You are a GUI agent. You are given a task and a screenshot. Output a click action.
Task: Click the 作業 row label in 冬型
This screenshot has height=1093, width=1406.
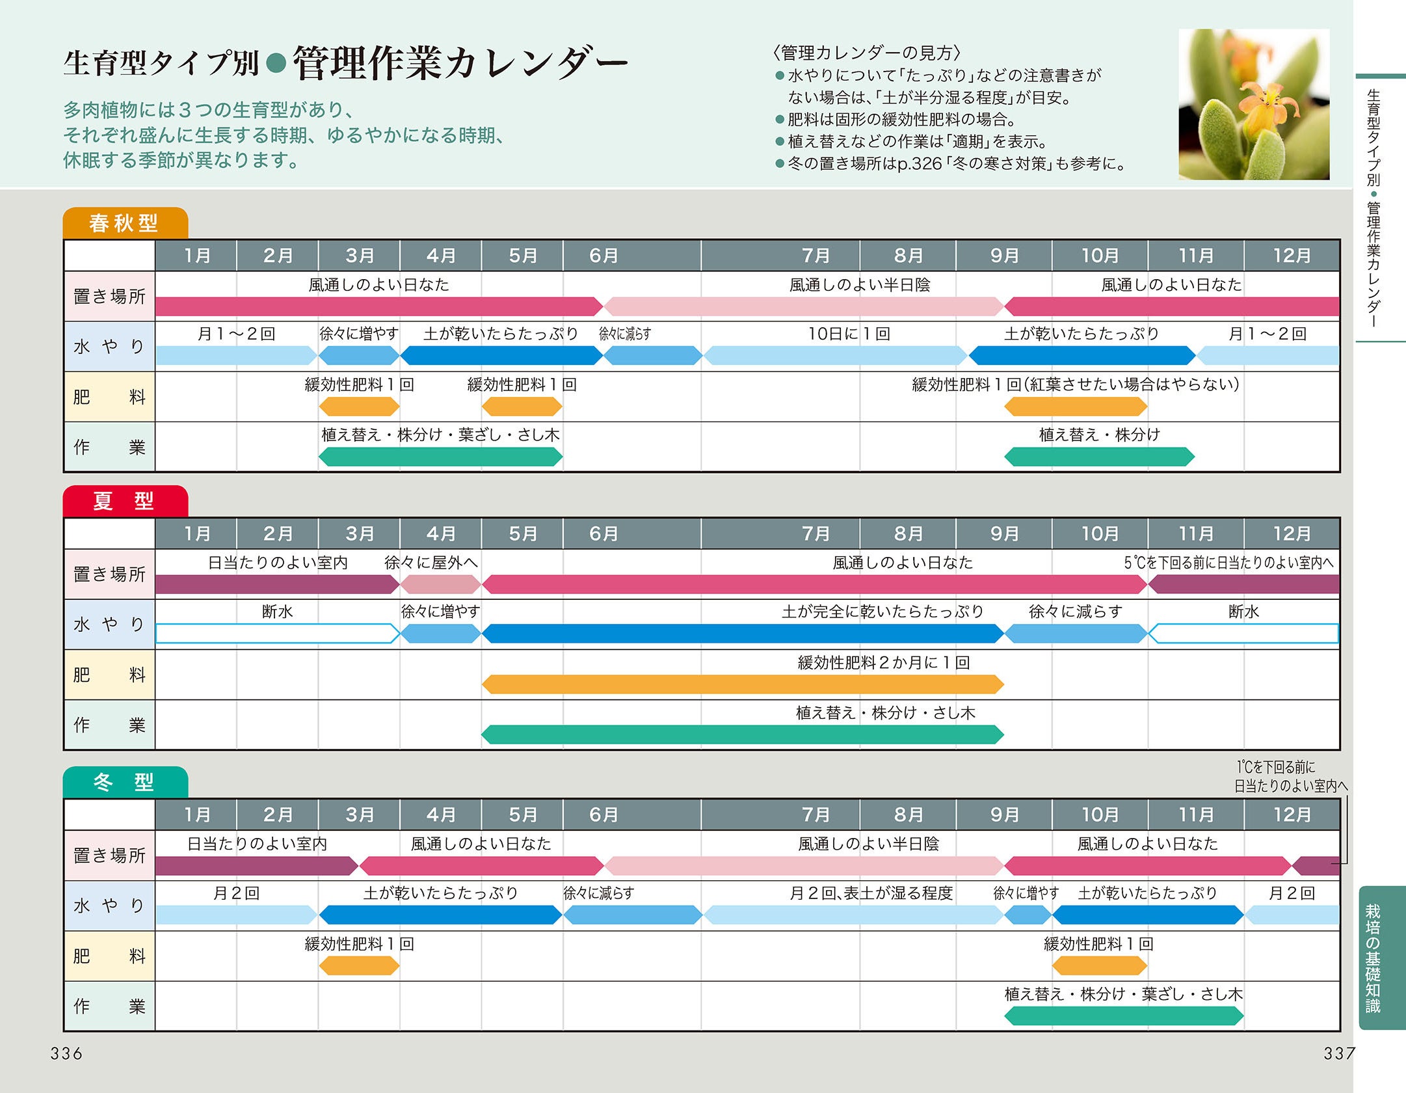(x=109, y=1006)
